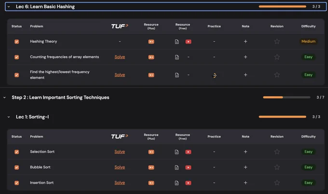Click Step 2 progress bar showing 3/7

[x=287, y=97]
